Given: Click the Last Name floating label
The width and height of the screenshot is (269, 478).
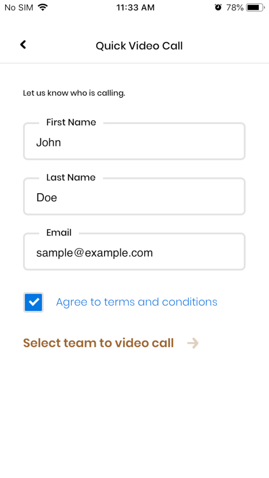Looking at the screenshot, I should pos(71,178).
